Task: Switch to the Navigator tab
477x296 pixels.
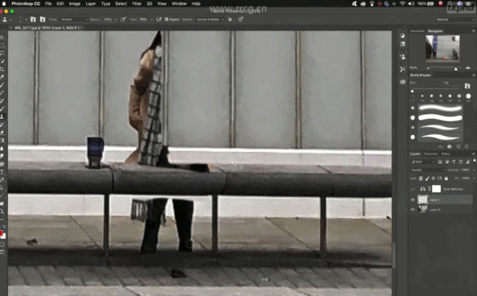Action: (x=435, y=31)
